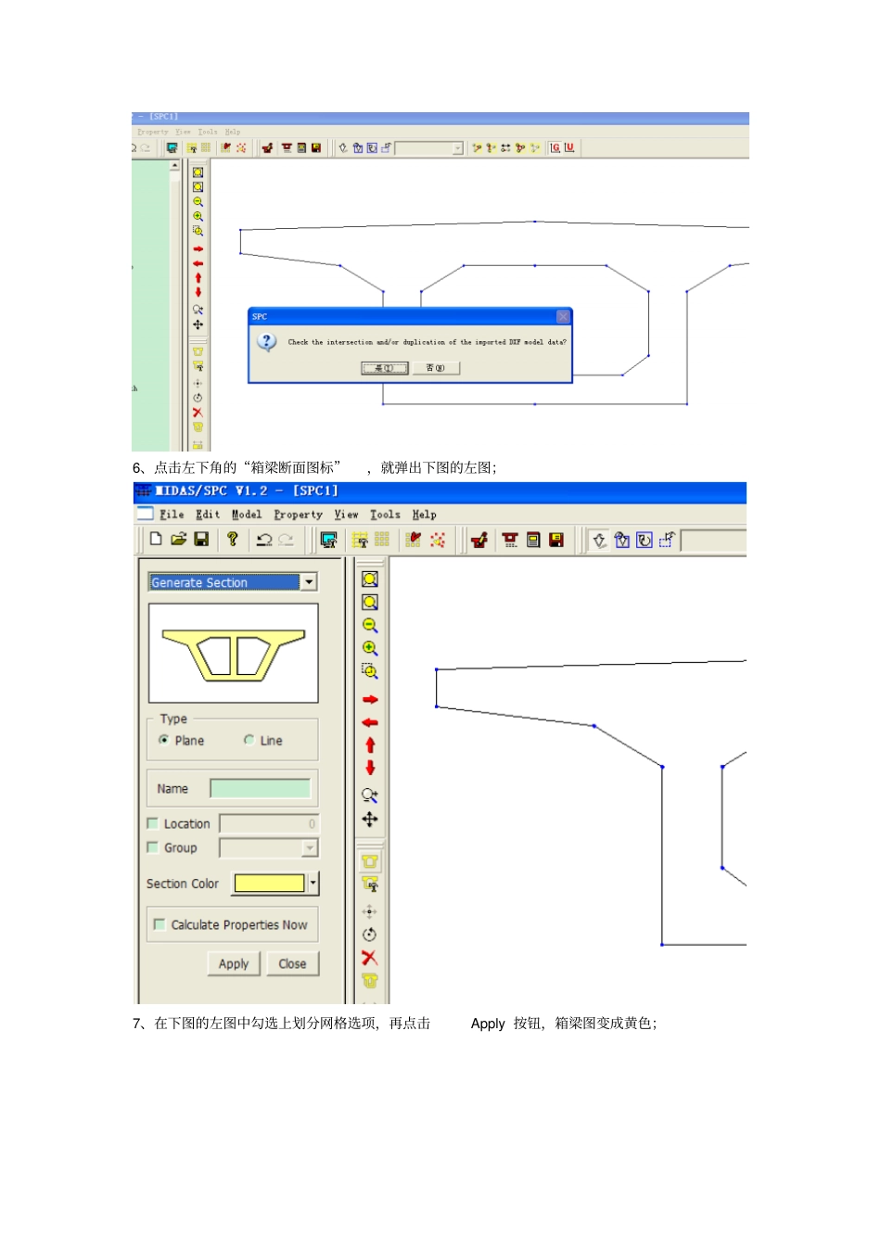Click Location value field
The width and height of the screenshot is (881, 1247).
pyautogui.click(x=269, y=823)
